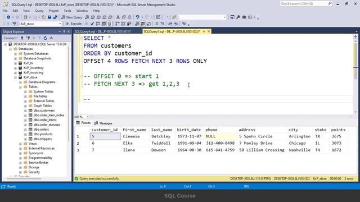Collapse the SELECT statement outline block
Viewport: 360px width, 202px height.
pyautogui.click(x=82, y=38)
